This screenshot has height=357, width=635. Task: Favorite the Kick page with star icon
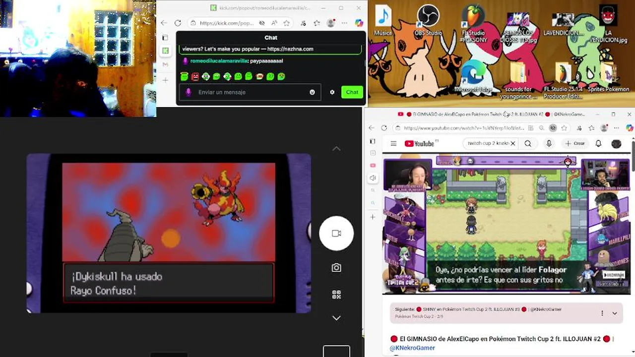pos(286,23)
